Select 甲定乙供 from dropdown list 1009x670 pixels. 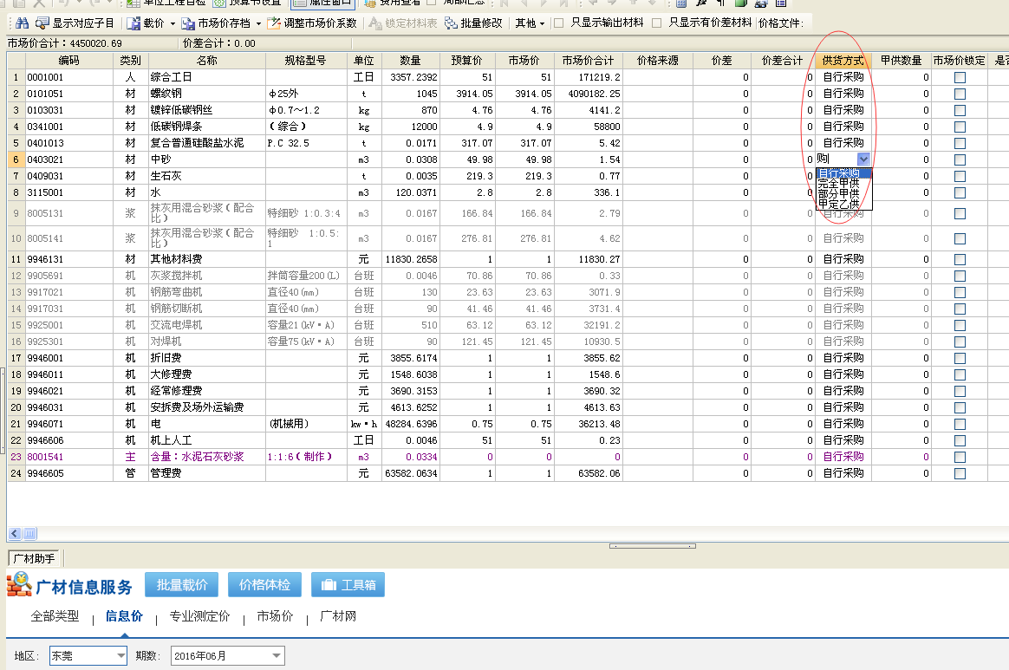click(843, 204)
